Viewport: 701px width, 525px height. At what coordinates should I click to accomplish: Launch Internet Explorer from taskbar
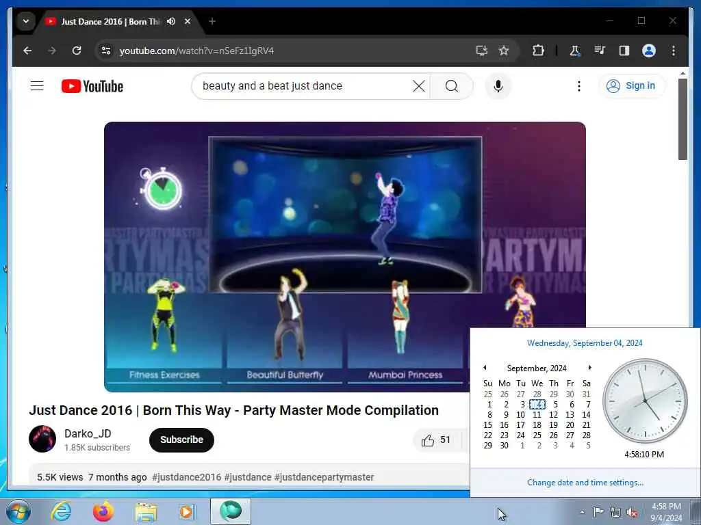click(x=61, y=511)
